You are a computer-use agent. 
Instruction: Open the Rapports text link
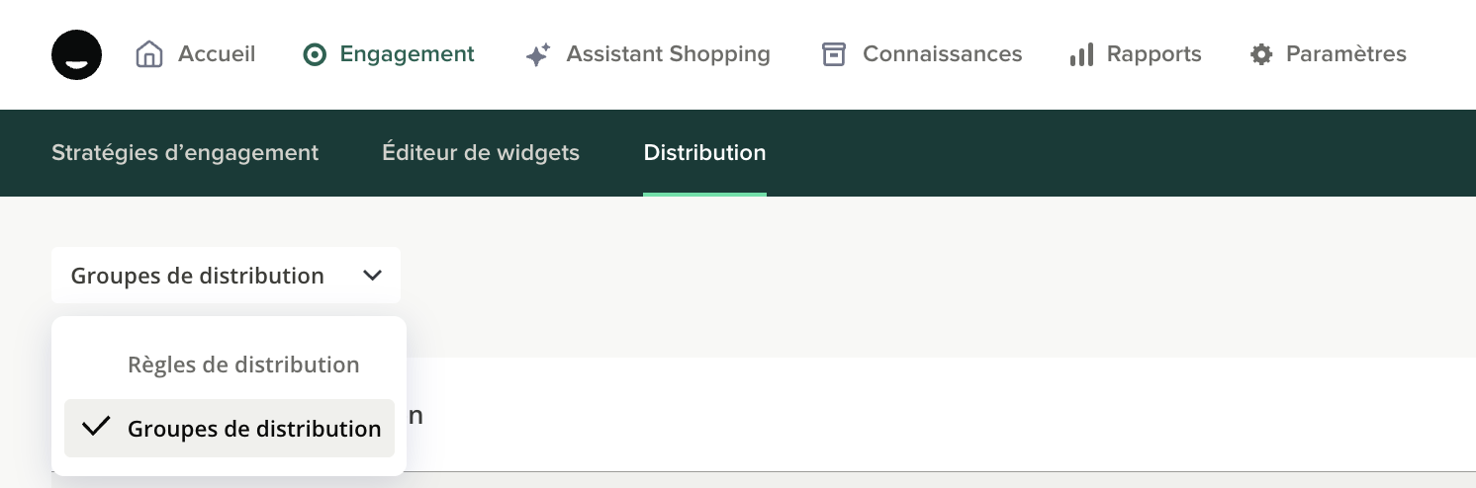click(1153, 54)
